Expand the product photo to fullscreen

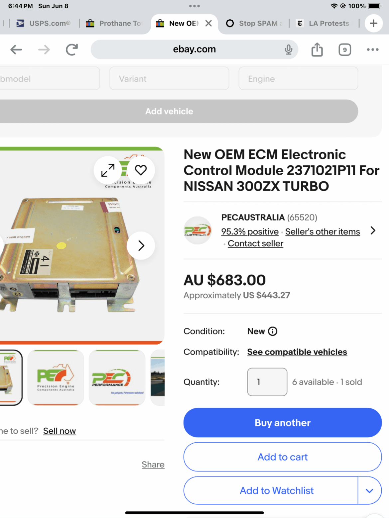(107, 170)
